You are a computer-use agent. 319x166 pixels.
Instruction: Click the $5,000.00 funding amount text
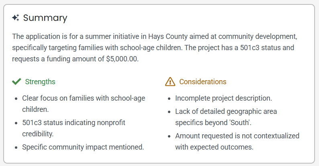pyautogui.click(x=122, y=59)
